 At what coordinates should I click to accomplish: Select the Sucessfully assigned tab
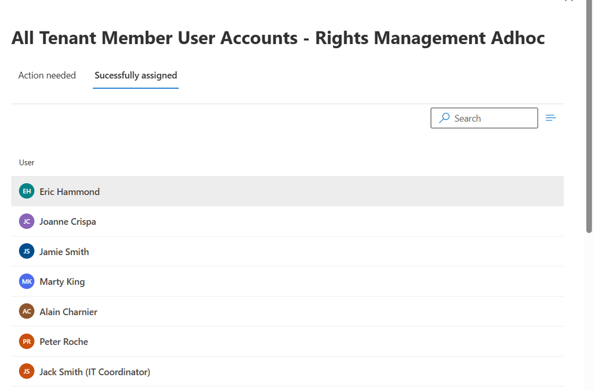136,76
